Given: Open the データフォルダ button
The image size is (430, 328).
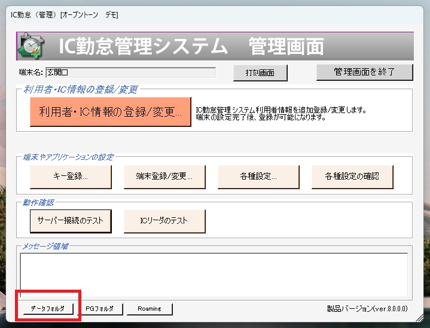Looking at the screenshot, I should tap(48, 309).
